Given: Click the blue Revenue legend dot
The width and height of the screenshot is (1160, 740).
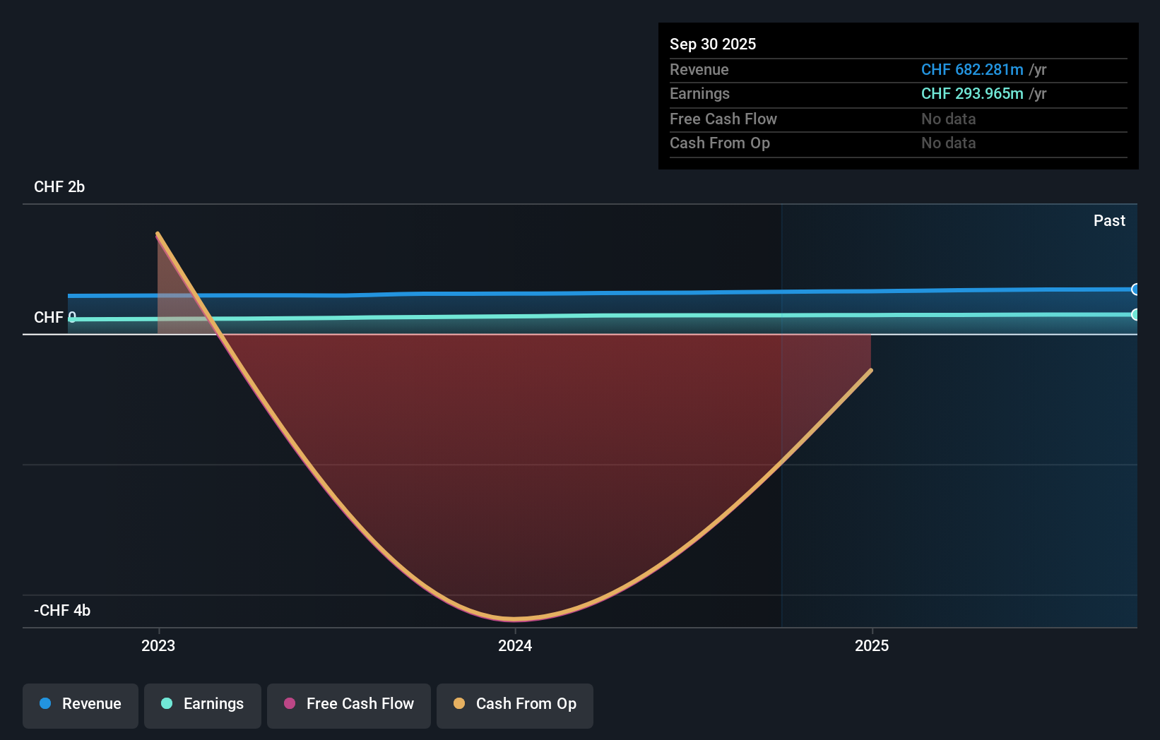Looking at the screenshot, I should 45,704.
